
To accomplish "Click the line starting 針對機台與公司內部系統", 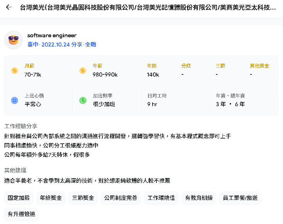I will click(x=118, y=136).
